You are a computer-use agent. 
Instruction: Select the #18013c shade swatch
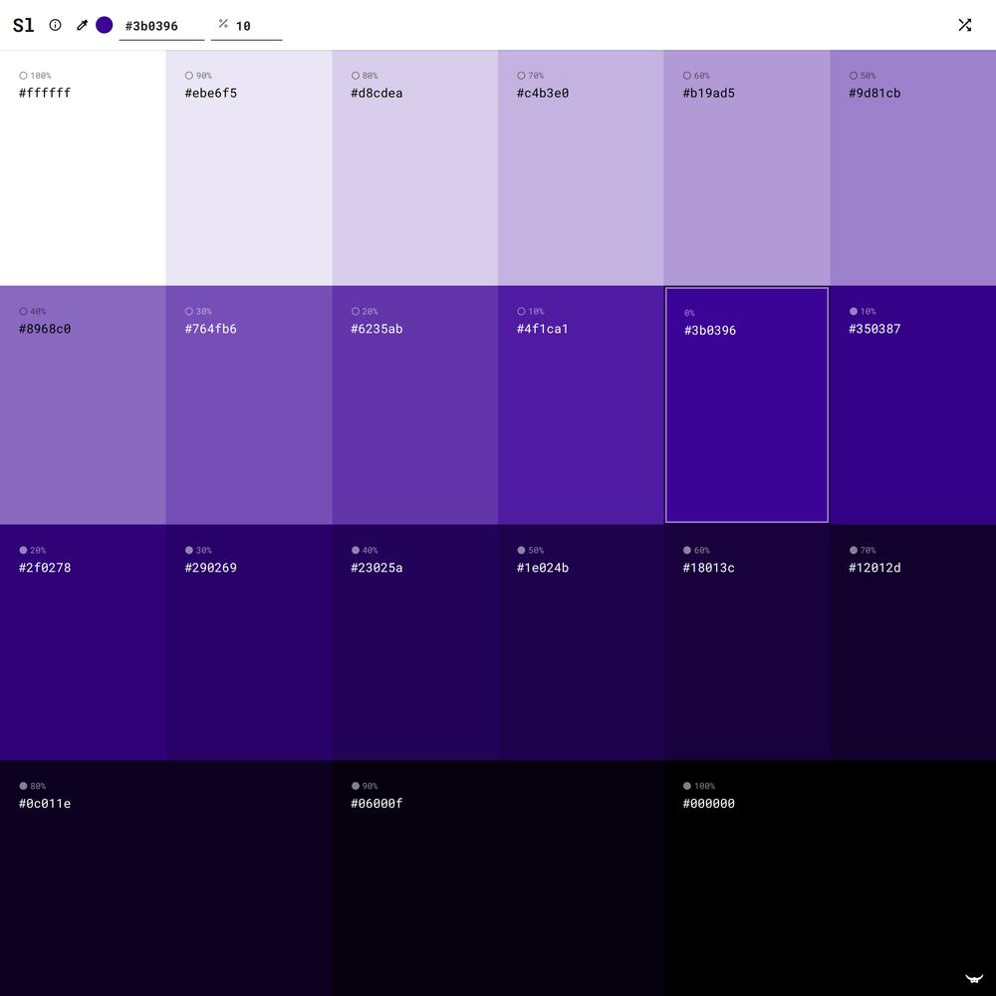(x=747, y=642)
